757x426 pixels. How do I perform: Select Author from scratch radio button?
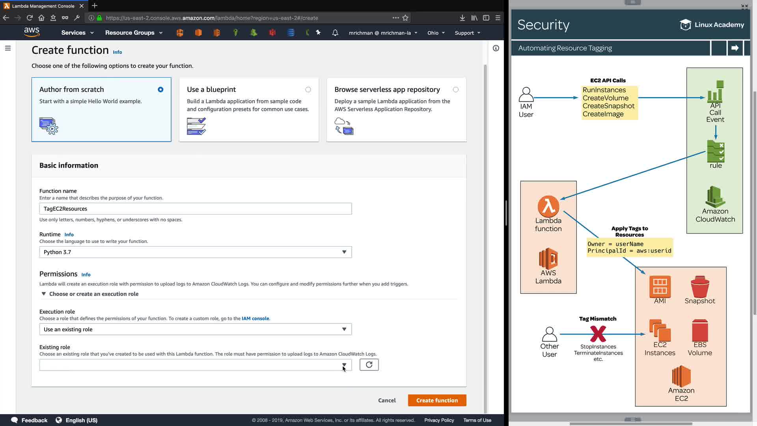coord(160,90)
